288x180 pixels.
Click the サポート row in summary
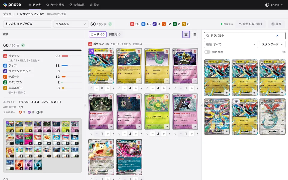[42, 76]
